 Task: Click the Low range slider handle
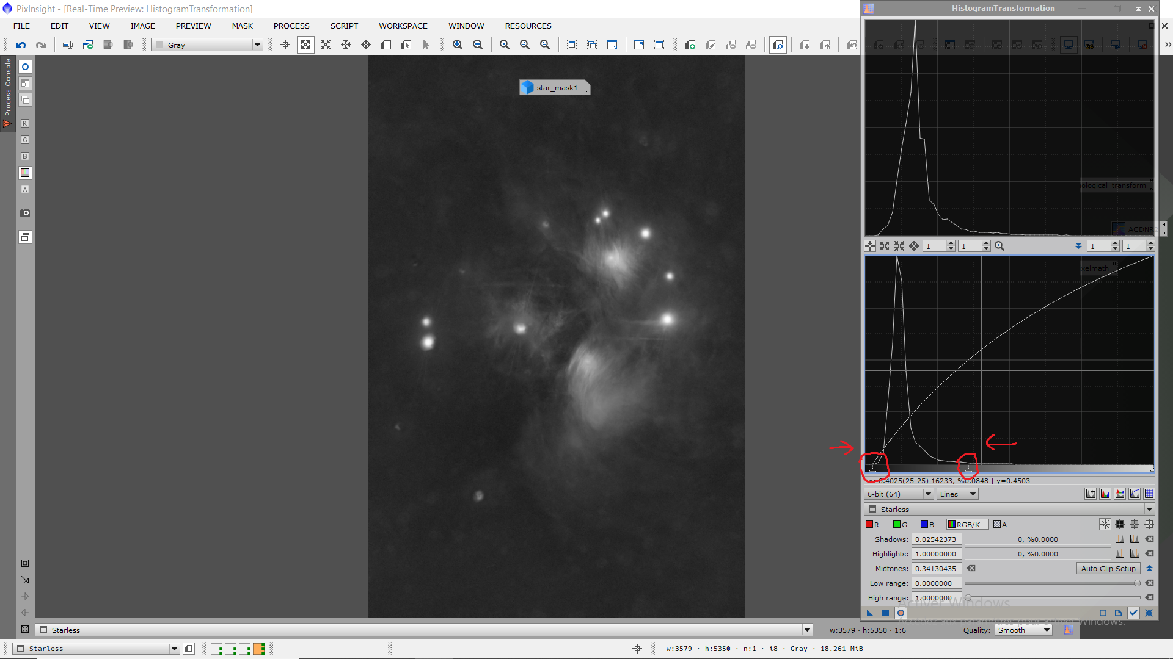pyautogui.click(x=1137, y=583)
